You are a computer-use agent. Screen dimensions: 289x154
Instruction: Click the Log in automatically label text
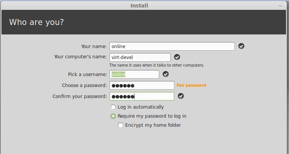[x=141, y=107]
